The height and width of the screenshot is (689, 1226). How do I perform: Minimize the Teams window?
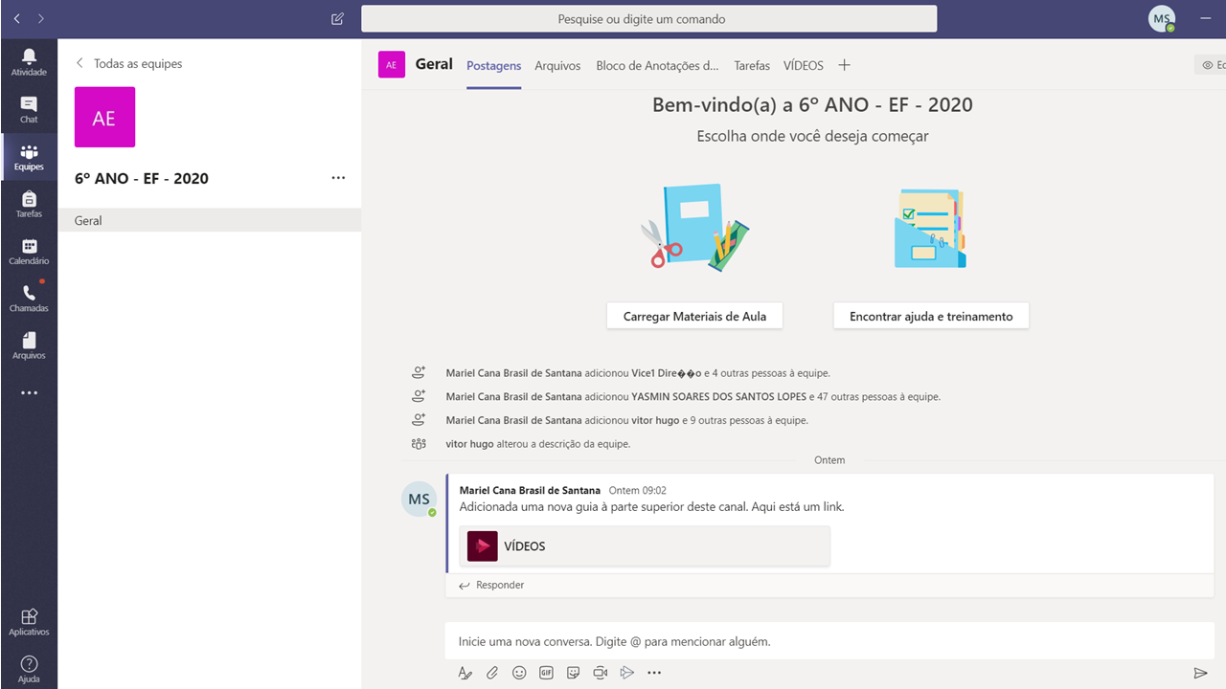[x=1205, y=18]
